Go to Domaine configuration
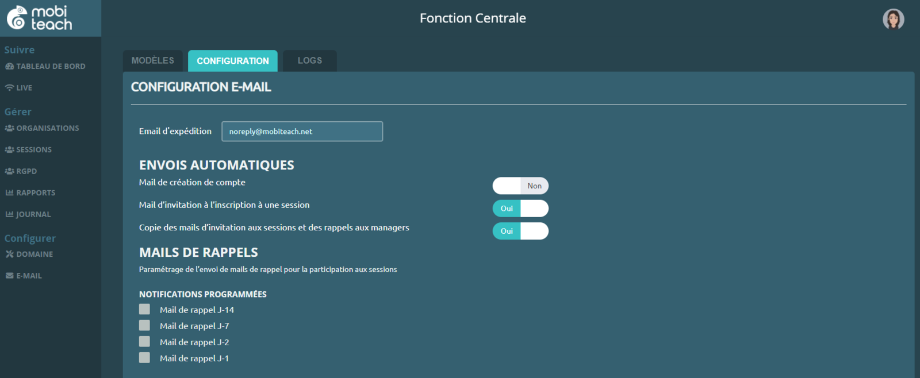 point(29,254)
